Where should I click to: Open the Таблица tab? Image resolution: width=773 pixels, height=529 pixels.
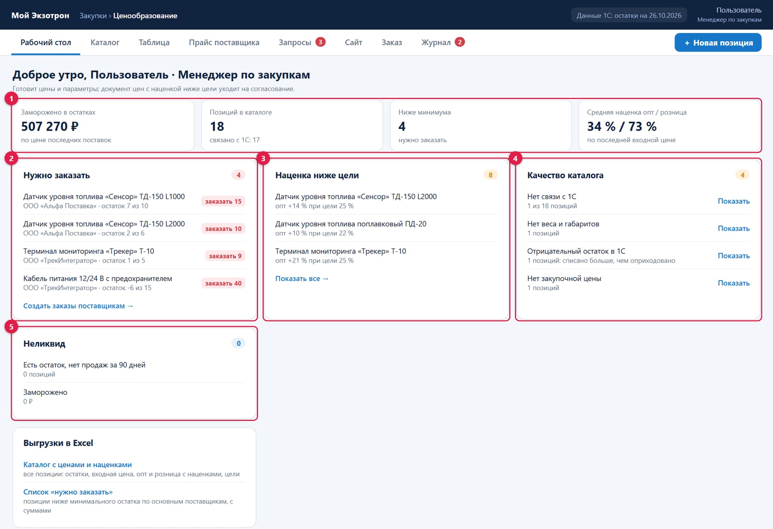(154, 43)
